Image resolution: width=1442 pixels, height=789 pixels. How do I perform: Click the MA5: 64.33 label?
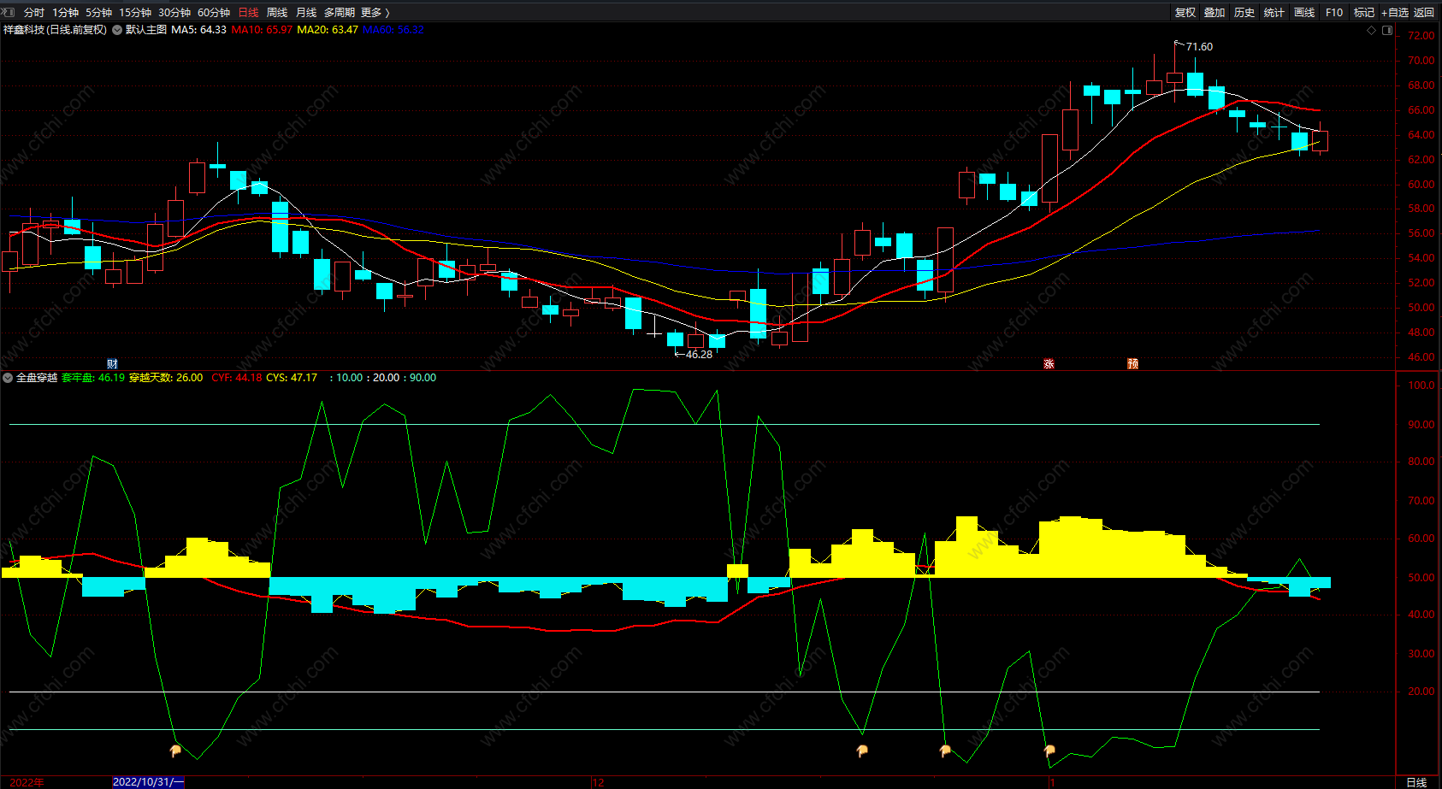point(199,30)
